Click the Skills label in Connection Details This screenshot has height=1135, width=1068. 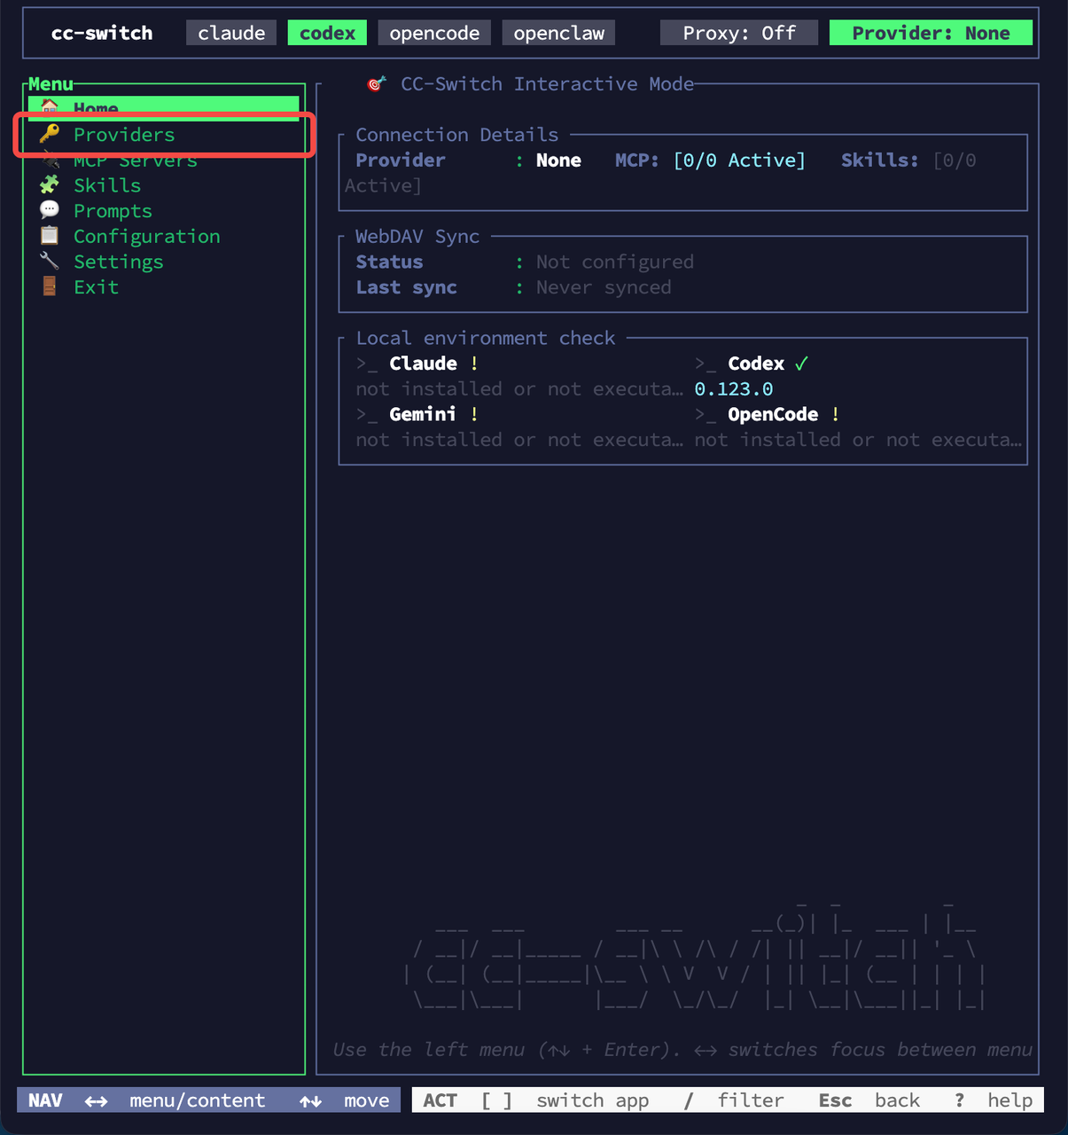[x=879, y=160]
